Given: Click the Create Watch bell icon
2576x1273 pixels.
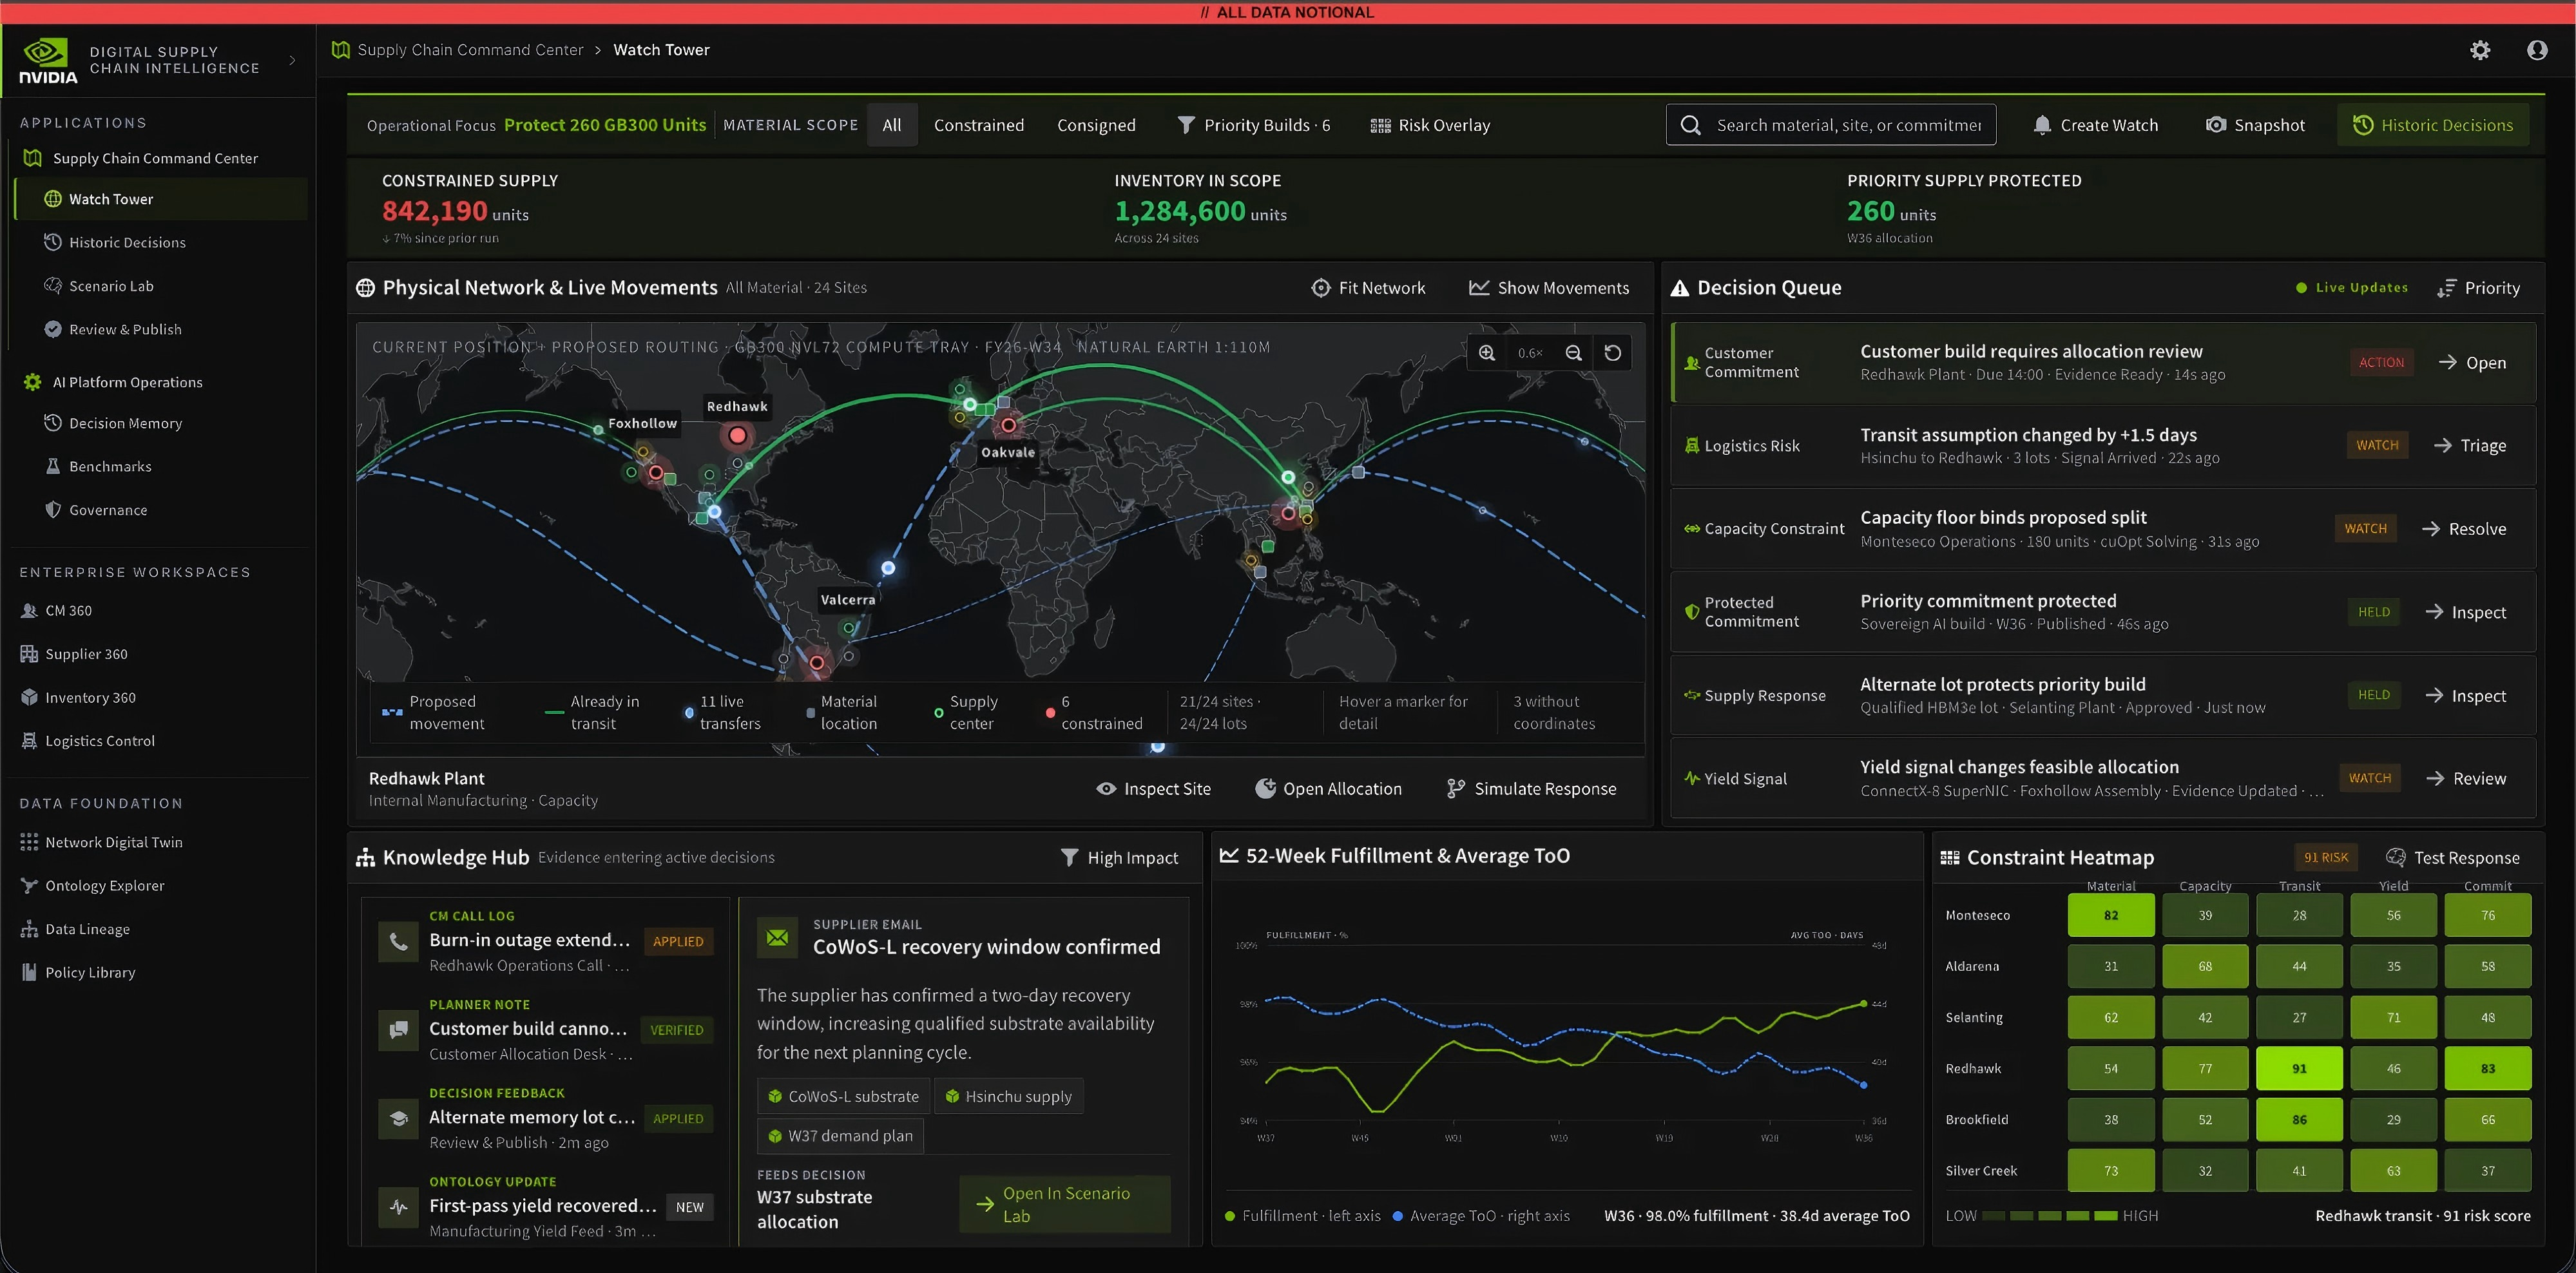Looking at the screenshot, I should click(x=2042, y=125).
